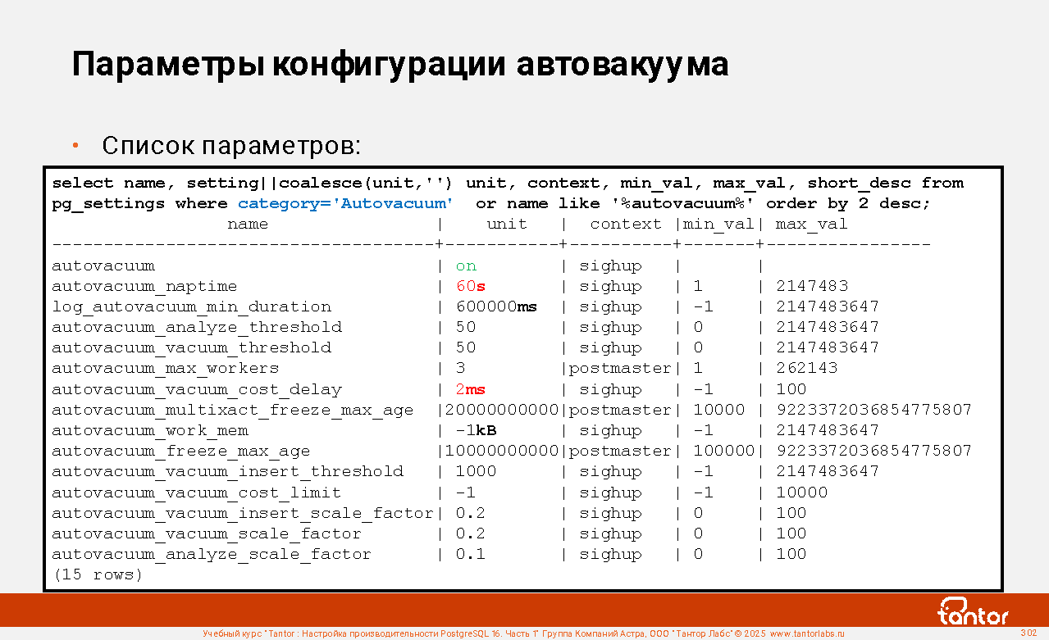Select the log_autovacuum_min_duration row name
Image resolution: width=1049 pixels, height=640 pixels.
[x=191, y=306]
